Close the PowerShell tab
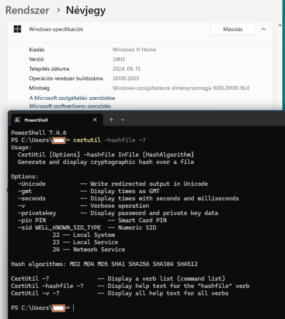The width and height of the screenshot is (285, 319). point(95,120)
